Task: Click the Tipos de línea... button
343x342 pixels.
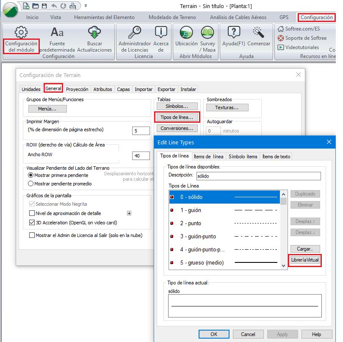Action: [x=177, y=117]
